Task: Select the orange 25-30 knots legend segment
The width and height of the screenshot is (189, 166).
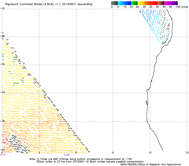Action: (148, 3)
